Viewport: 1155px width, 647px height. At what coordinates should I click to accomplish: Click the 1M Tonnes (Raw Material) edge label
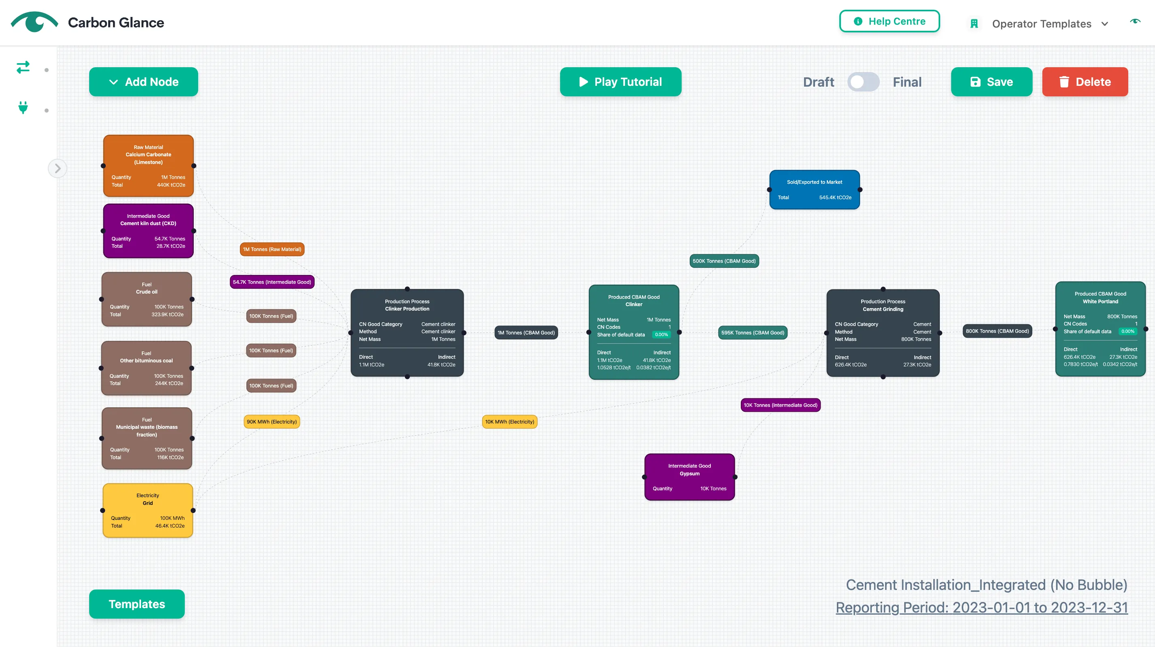point(272,249)
